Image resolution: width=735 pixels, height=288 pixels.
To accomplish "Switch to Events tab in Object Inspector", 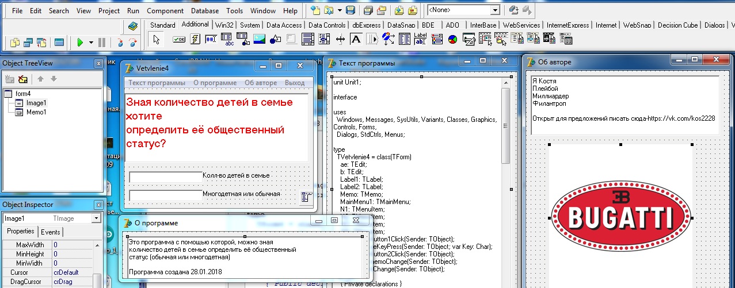I will 51,232.
